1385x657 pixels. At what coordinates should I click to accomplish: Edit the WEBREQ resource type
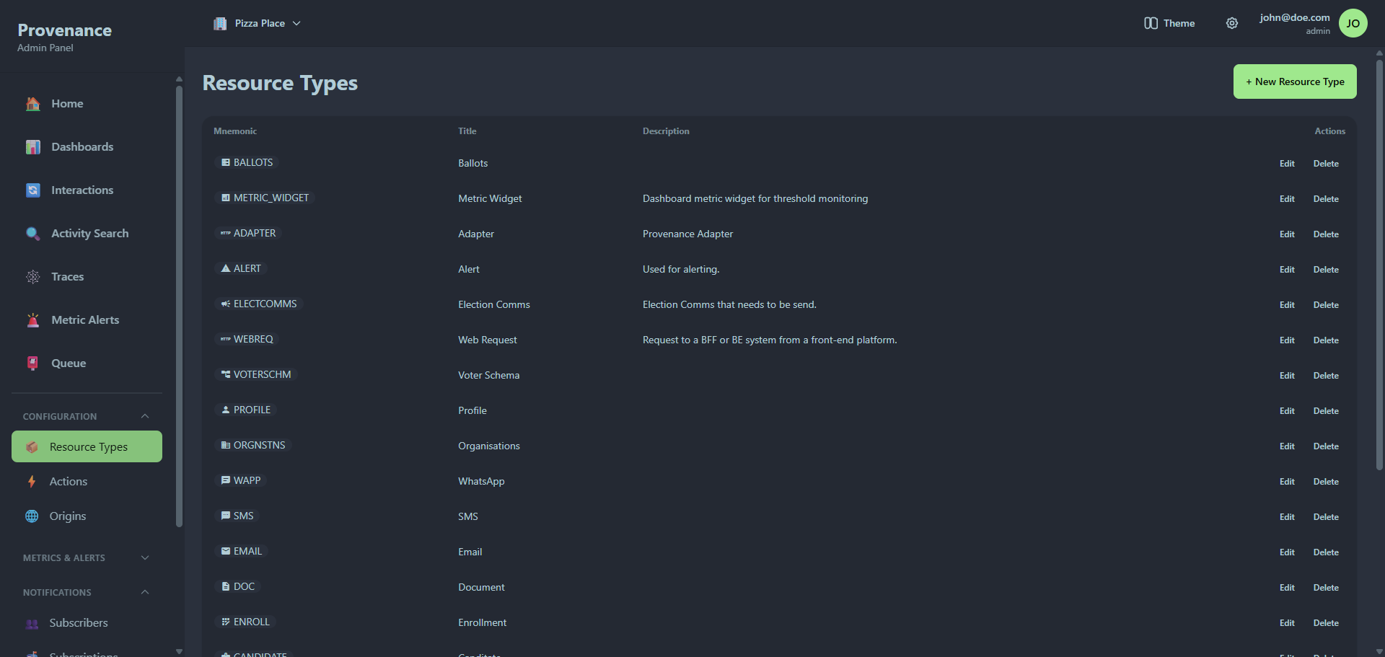pos(1287,340)
